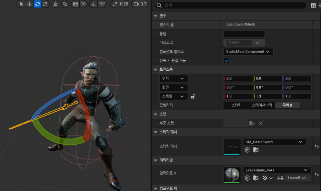Image resolution: width=321 pixels, height=191 pixels.
Task: Click the scale Y value 1.3
Action: coord(267,96)
